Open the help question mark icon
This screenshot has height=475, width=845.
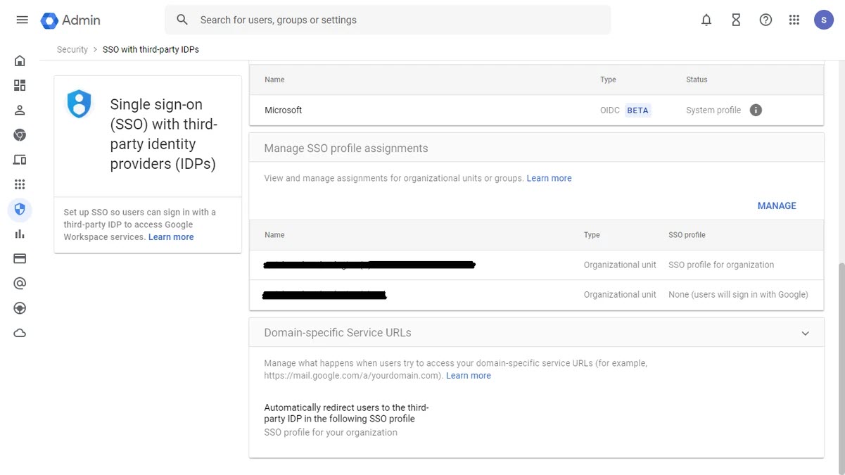765,20
